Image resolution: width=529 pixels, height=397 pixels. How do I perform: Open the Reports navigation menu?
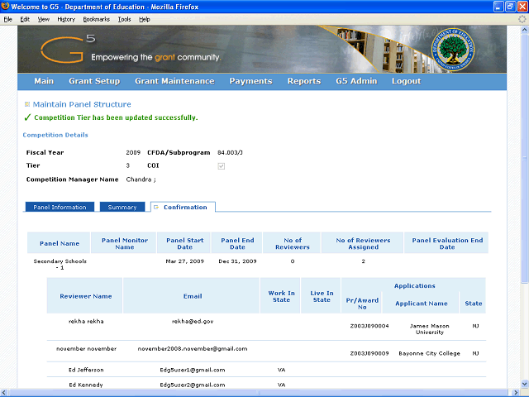point(304,81)
